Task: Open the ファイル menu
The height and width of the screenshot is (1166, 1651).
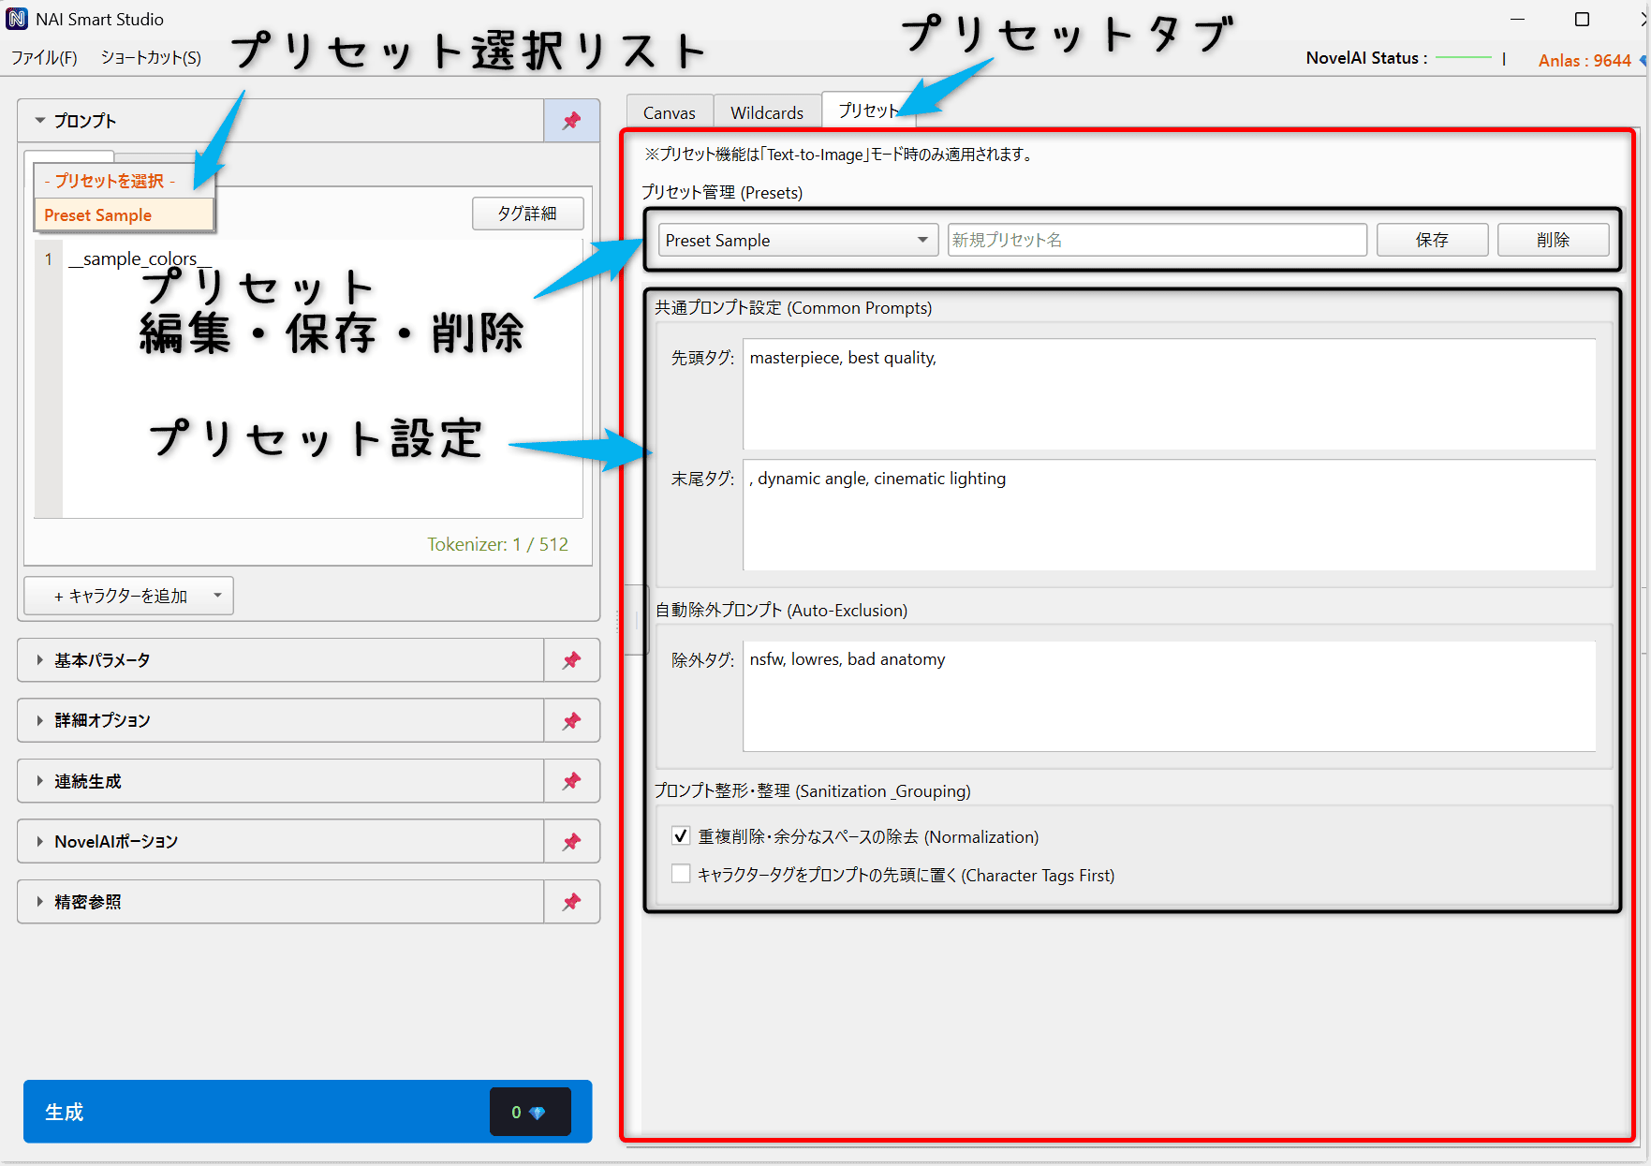Action: click(43, 57)
